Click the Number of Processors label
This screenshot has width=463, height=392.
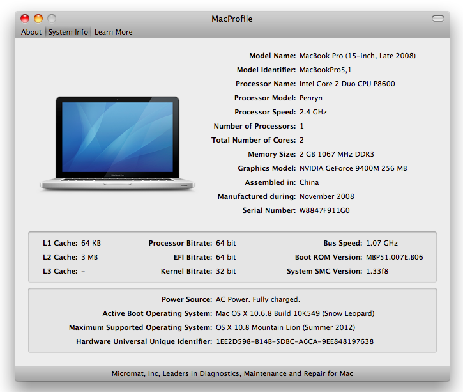[255, 126]
